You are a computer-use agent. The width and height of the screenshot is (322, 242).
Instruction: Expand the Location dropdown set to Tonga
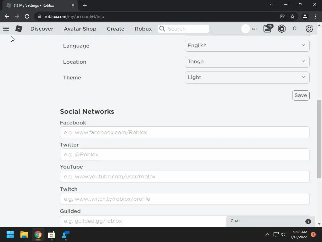(x=247, y=62)
